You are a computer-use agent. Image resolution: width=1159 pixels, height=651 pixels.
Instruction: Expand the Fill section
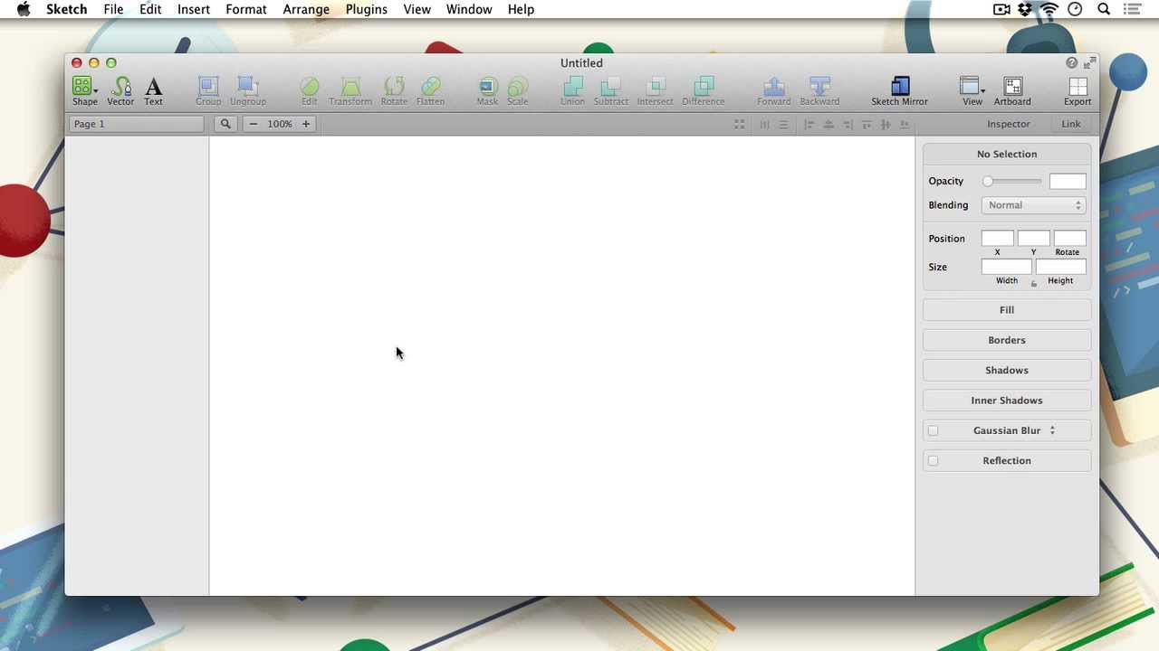[1007, 310]
